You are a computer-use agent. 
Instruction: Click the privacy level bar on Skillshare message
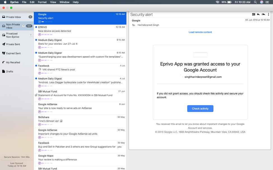[47, 124]
